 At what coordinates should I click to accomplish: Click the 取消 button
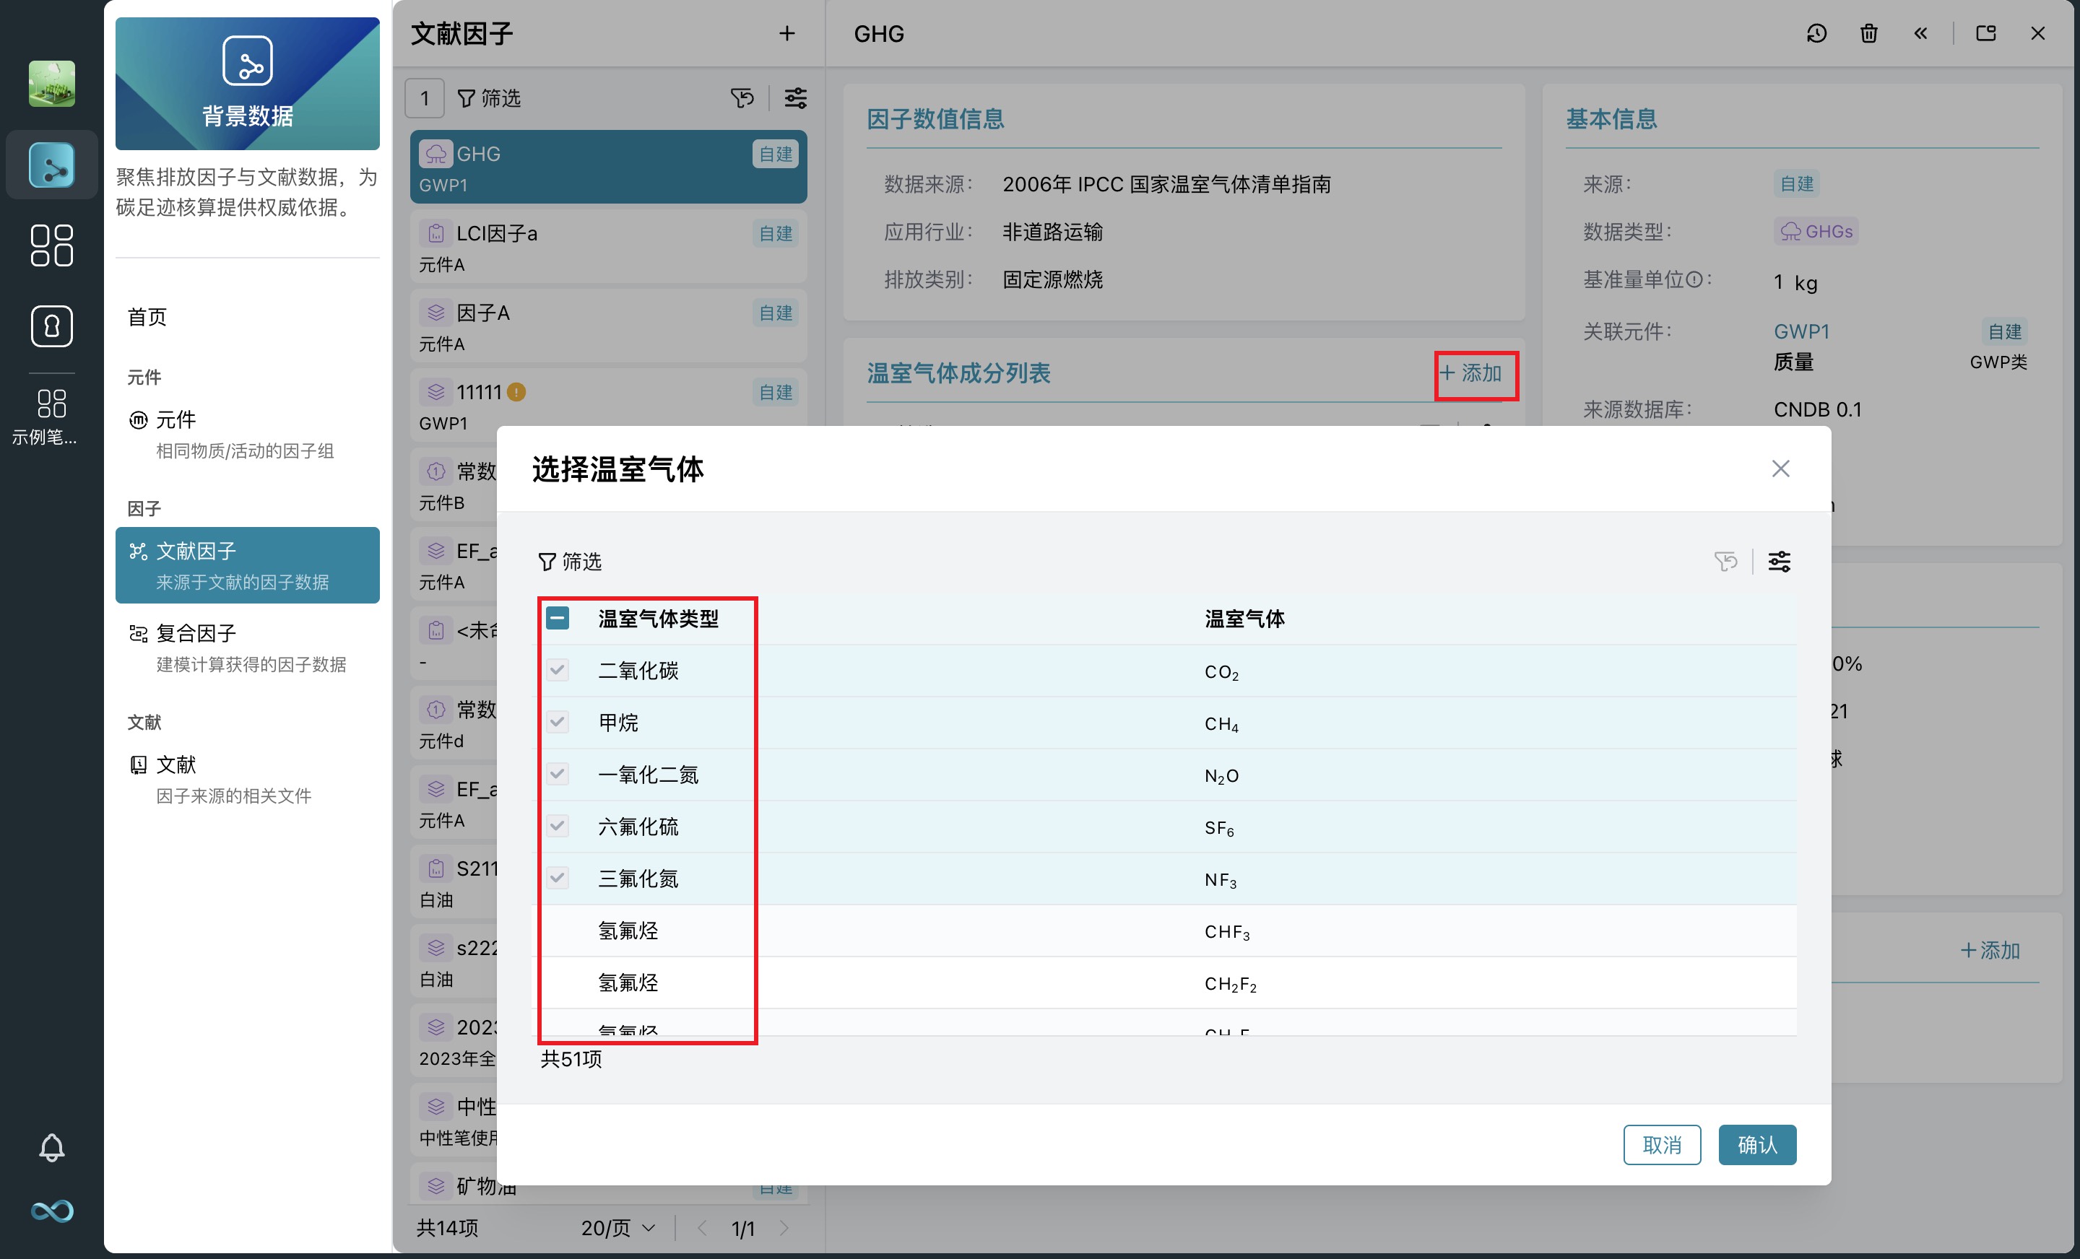pos(1661,1145)
